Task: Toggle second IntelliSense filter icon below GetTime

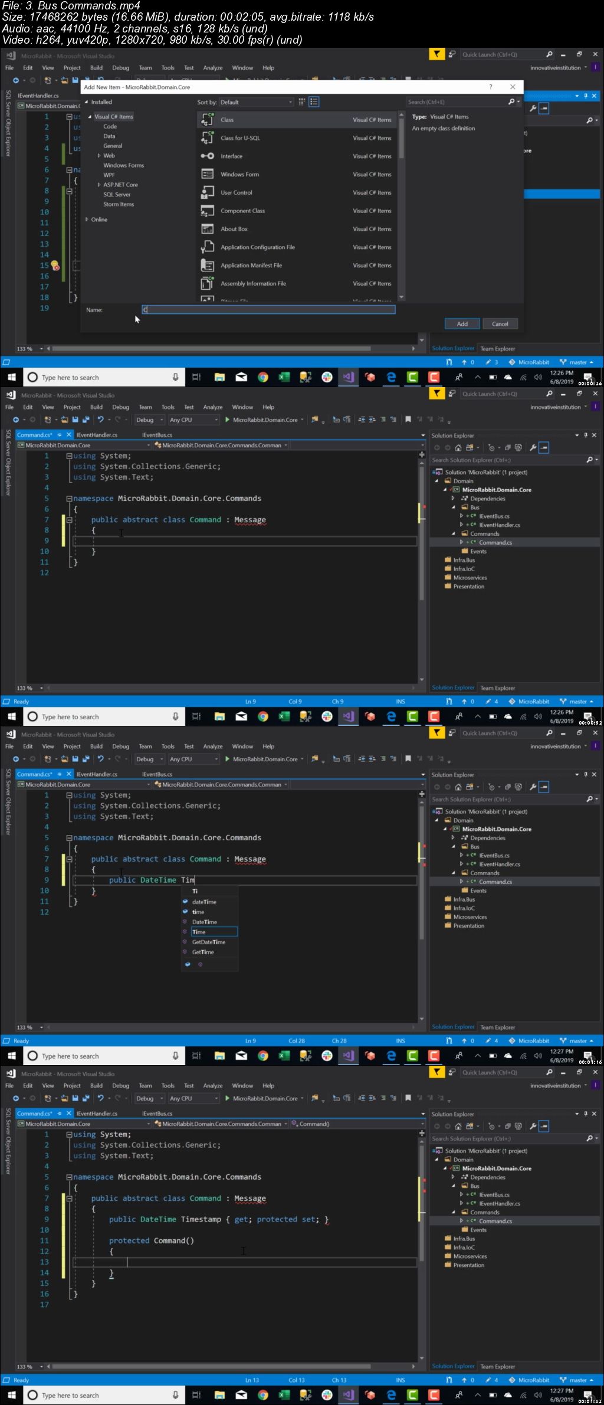Action: [200, 964]
